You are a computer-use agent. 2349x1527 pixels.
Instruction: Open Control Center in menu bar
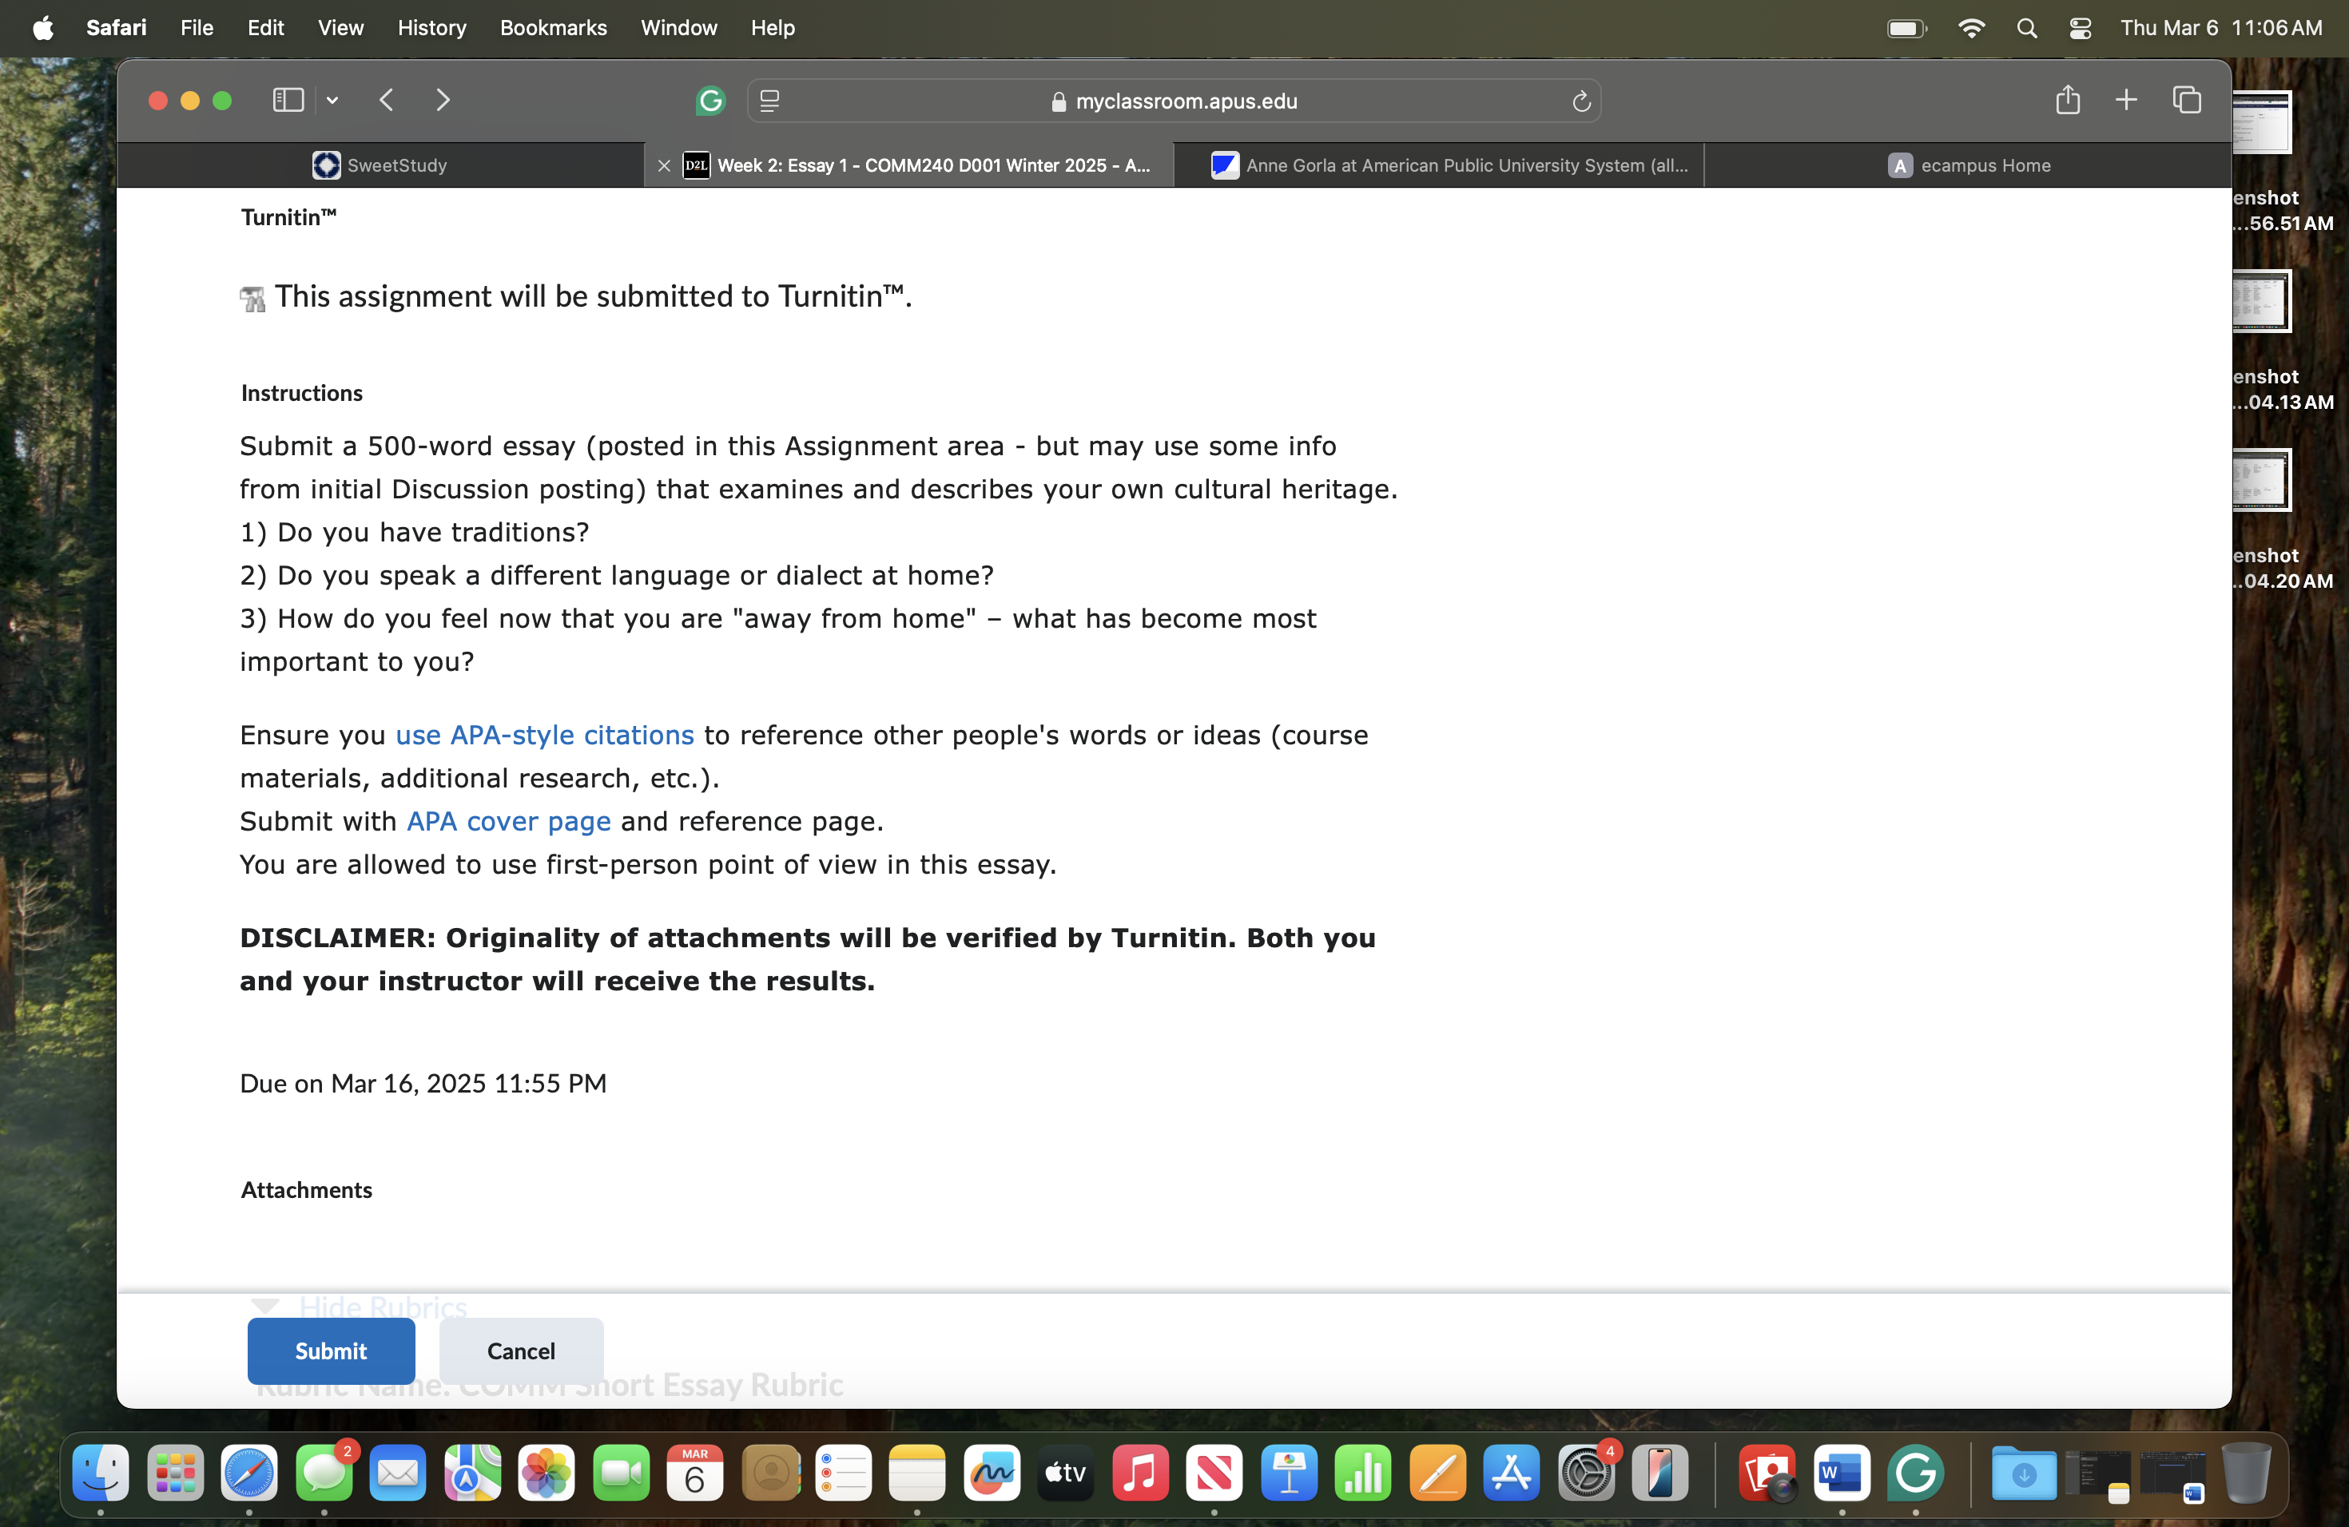click(2081, 28)
